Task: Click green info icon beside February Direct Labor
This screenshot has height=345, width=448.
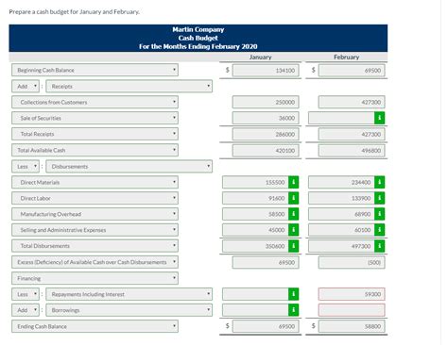Action: 379,198
